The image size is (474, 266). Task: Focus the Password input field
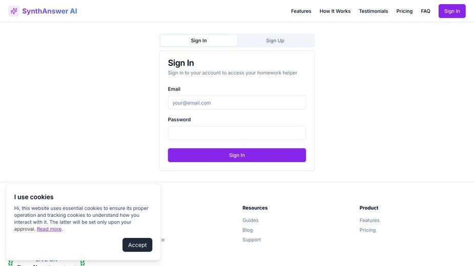point(237,133)
